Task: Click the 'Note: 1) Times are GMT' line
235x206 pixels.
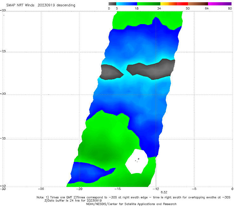Action: 133,197
